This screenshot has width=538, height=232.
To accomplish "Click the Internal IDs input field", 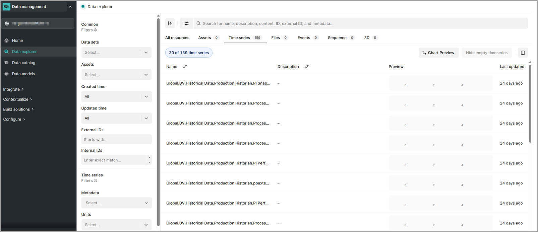I will 114,160.
